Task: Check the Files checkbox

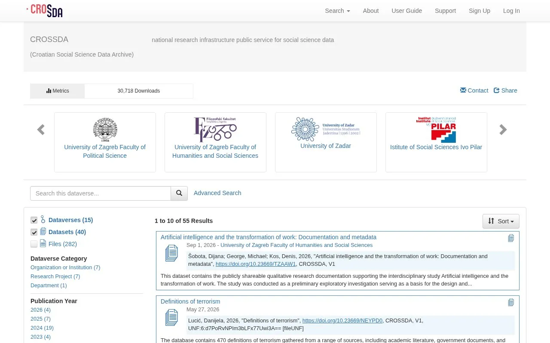Action: tap(34, 244)
